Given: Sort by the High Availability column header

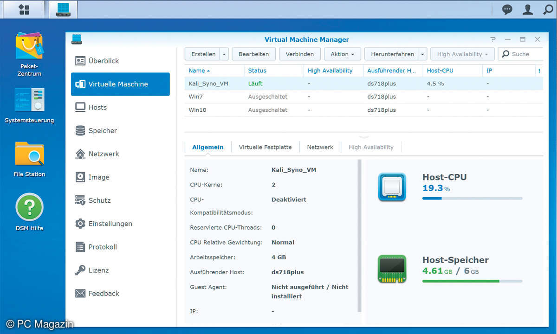Looking at the screenshot, I should click(333, 71).
